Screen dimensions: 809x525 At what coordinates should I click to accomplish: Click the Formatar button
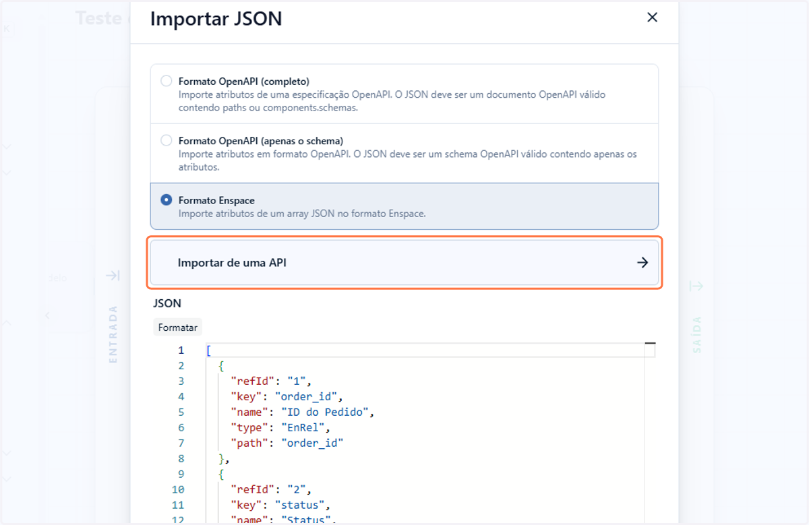click(178, 328)
